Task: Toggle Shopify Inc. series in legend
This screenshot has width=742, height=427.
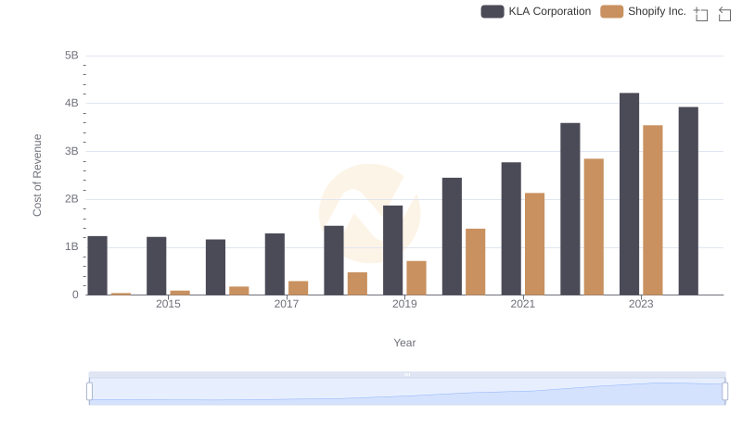Action: click(x=643, y=11)
